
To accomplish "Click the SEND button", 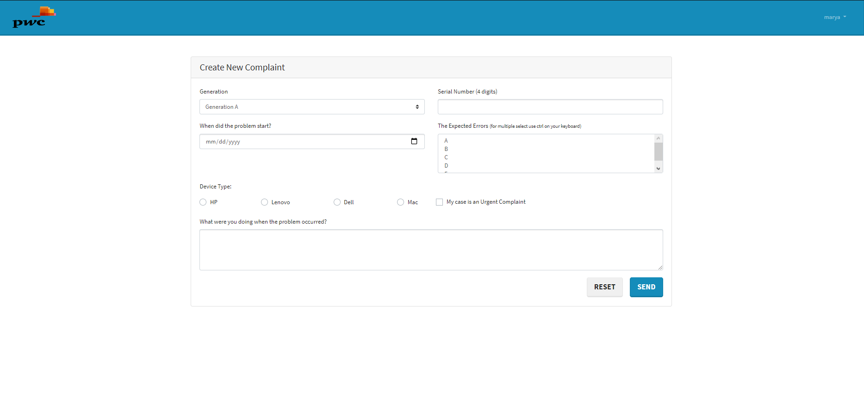I will point(646,287).
